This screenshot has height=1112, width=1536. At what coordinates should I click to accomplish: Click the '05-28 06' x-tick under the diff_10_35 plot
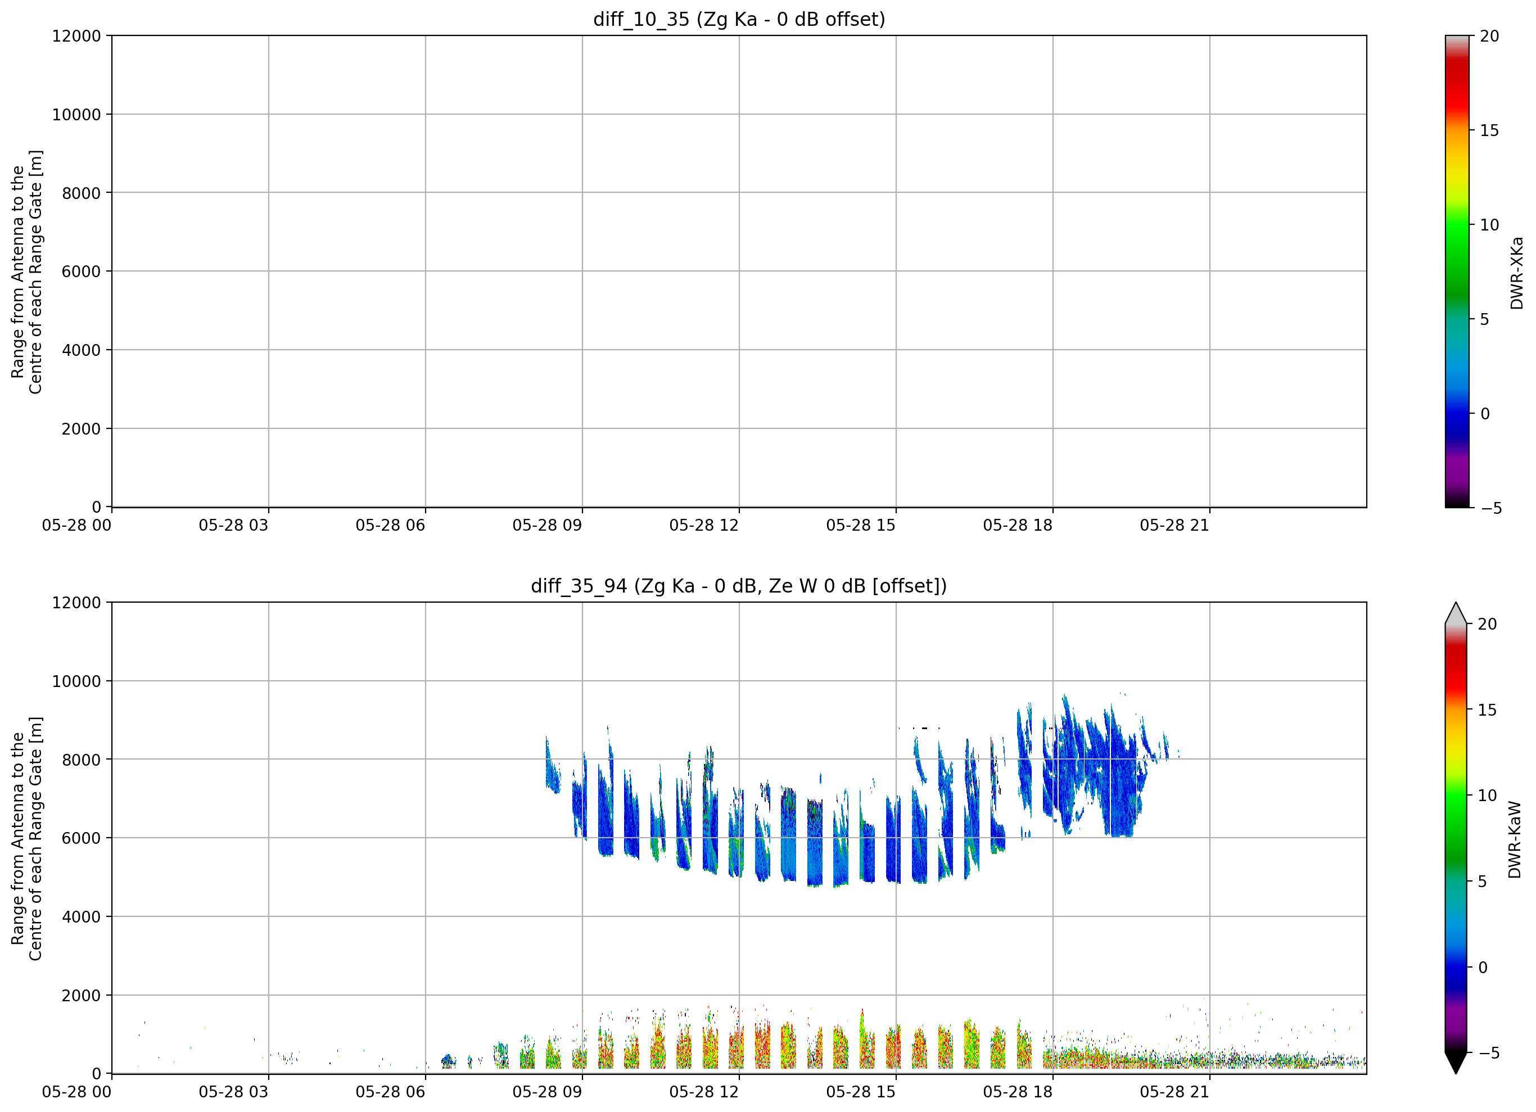pos(390,526)
